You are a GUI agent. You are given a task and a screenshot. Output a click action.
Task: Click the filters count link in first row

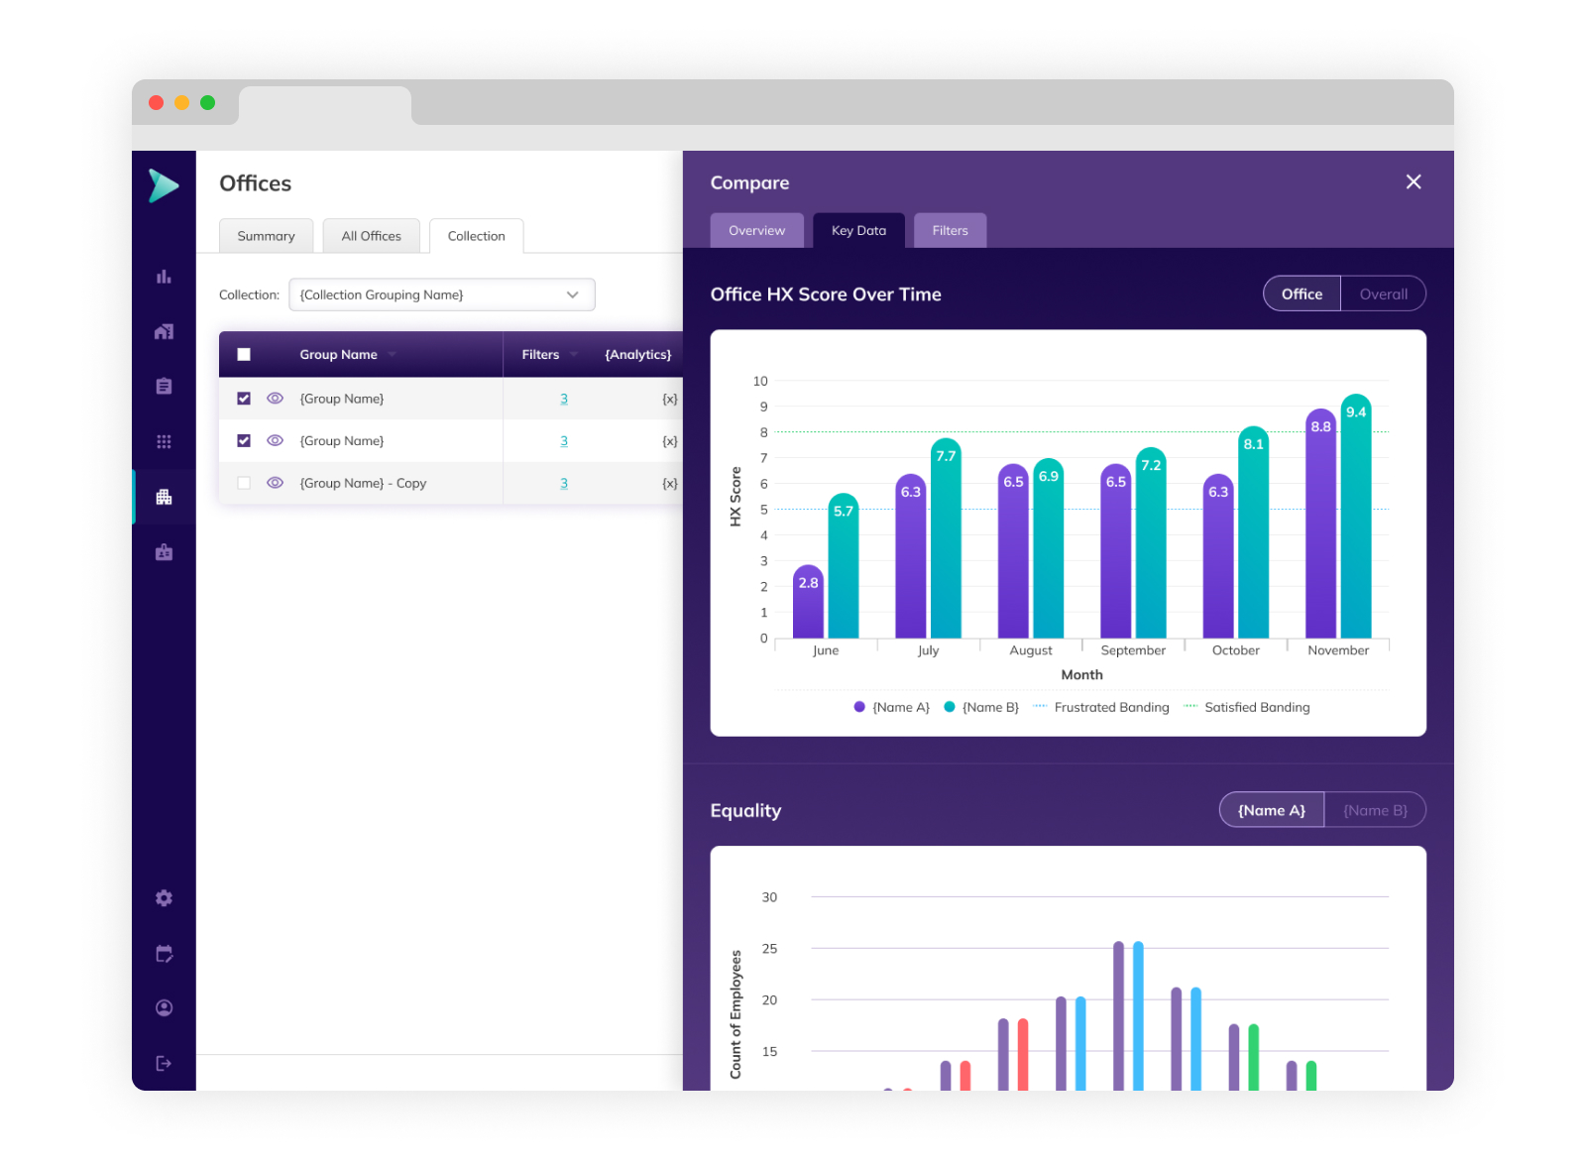click(564, 399)
